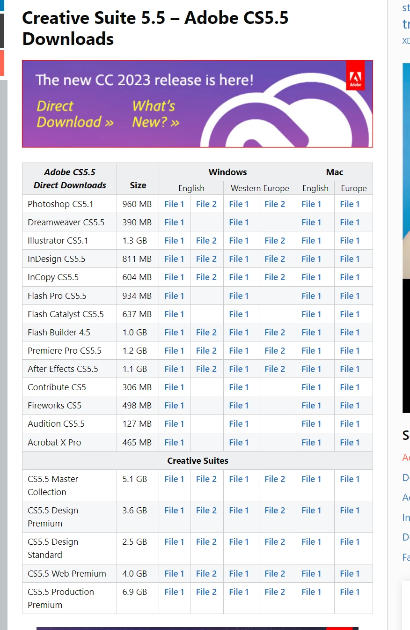Download Dreamweaver CS5.5 Windows English File 1
The height and width of the screenshot is (630, 410).
coord(174,222)
